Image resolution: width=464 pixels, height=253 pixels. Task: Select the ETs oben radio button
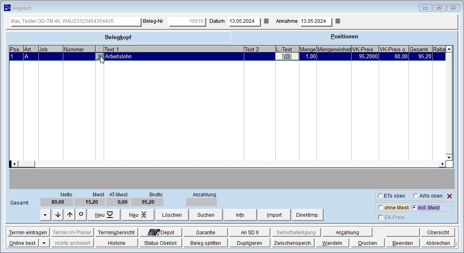coord(380,196)
